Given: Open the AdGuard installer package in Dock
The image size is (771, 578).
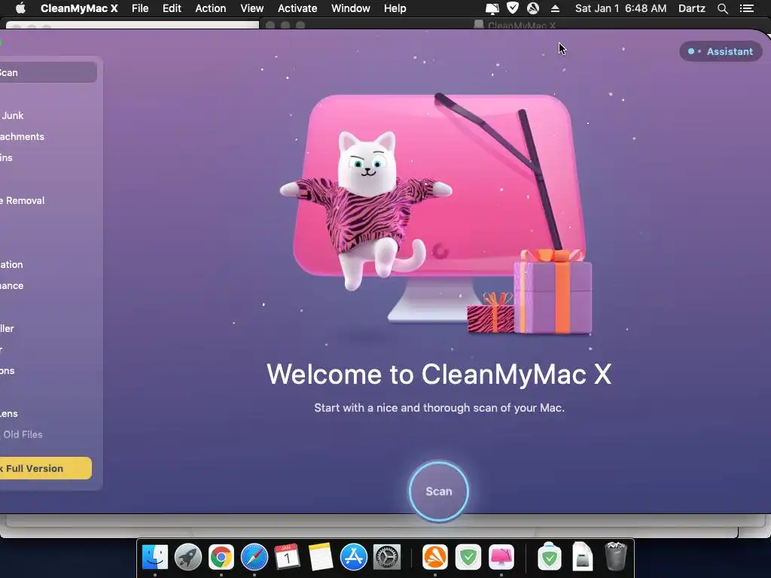Looking at the screenshot, I should click(549, 556).
